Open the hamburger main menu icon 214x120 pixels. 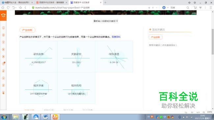coord(211,8)
